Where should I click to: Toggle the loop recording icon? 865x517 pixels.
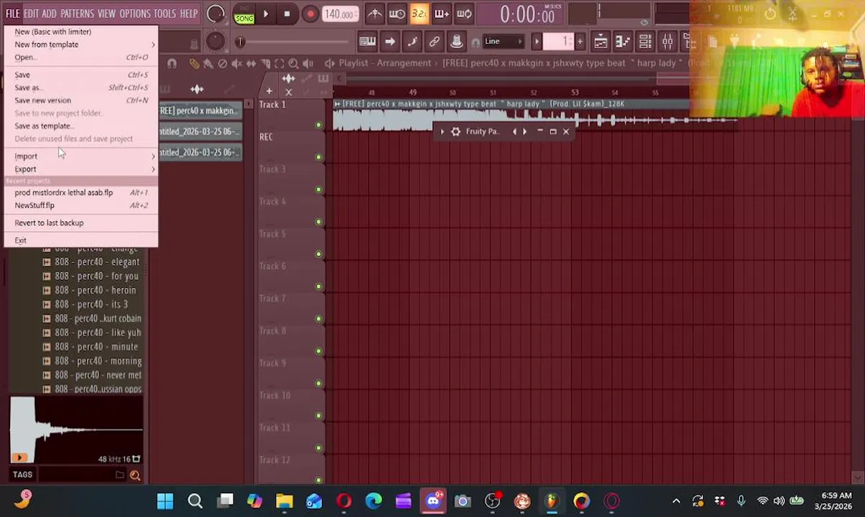point(464,14)
